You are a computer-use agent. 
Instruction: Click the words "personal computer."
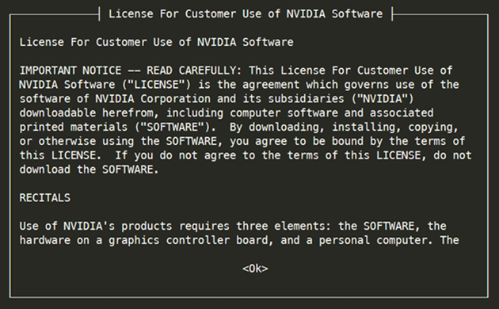(x=376, y=240)
